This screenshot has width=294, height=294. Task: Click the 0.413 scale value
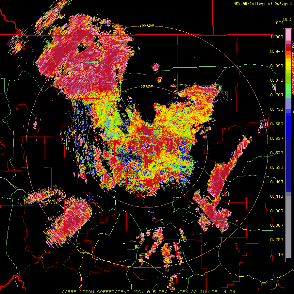[x=277, y=196]
